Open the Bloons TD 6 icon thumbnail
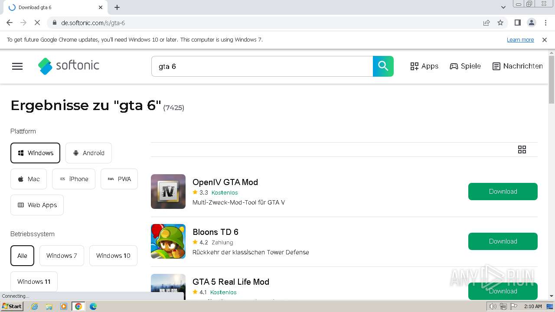Screen dimensions: 555x312 [x=168, y=241]
